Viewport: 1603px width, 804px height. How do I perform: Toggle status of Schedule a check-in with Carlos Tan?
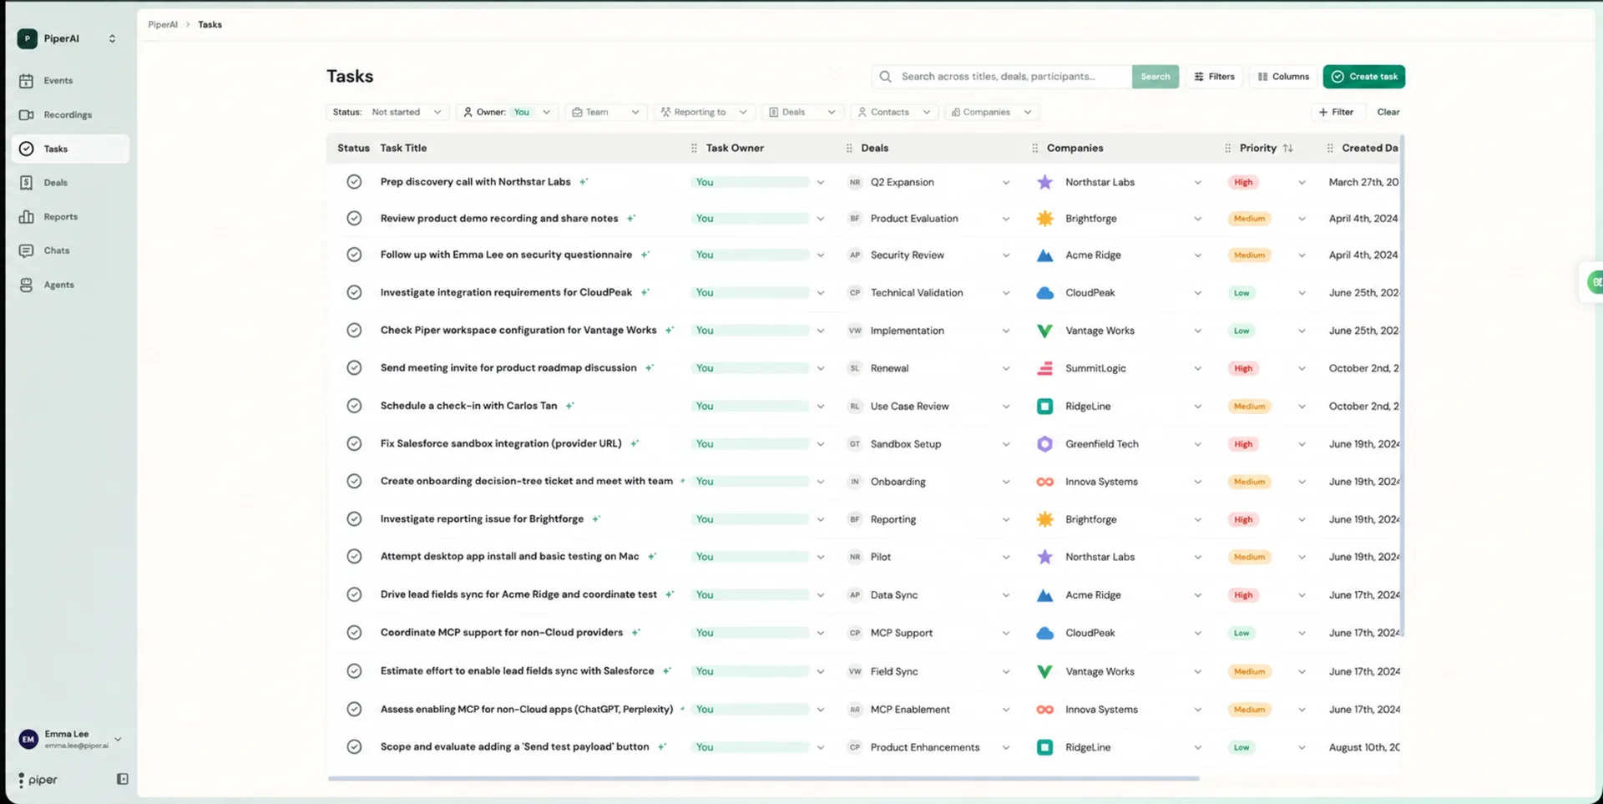[354, 406]
